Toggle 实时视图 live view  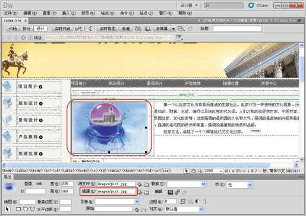pos(108,28)
